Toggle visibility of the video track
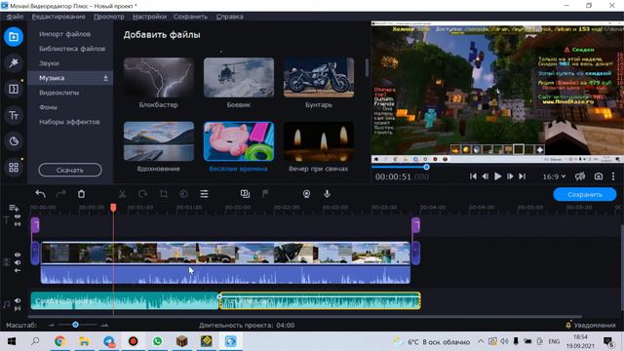The width and height of the screenshot is (624, 351). [18, 254]
